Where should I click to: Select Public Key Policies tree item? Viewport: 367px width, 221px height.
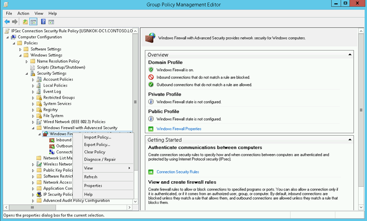[58, 170]
